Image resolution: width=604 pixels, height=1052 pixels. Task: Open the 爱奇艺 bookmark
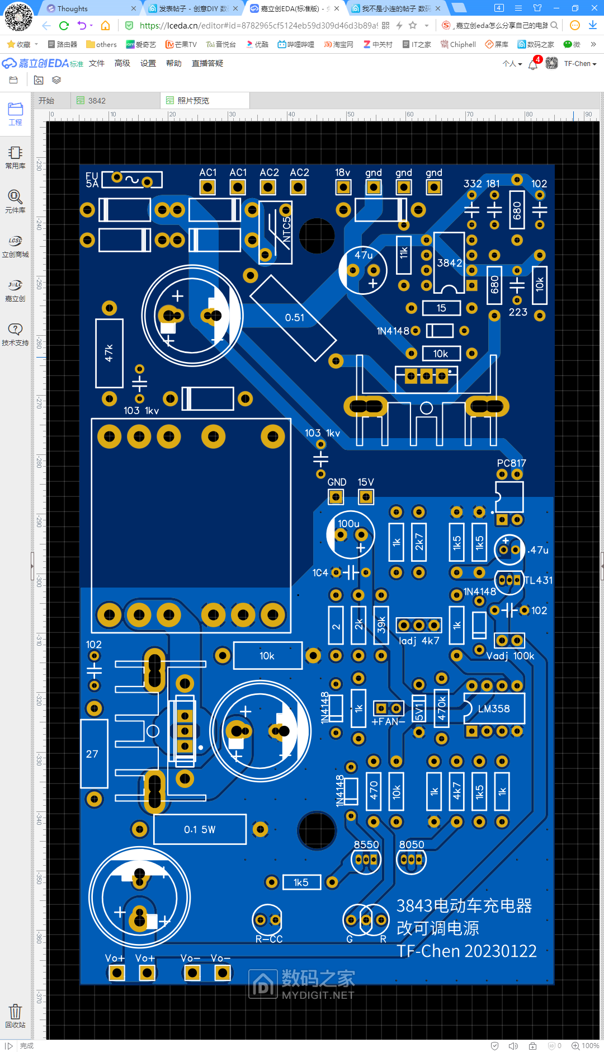(141, 44)
